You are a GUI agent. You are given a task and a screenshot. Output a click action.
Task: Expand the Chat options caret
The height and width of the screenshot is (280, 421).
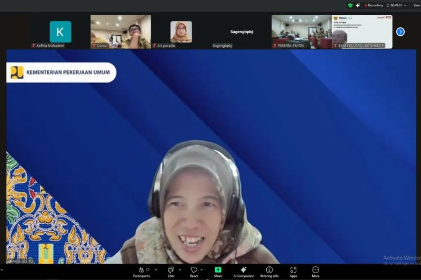point(180,270)
